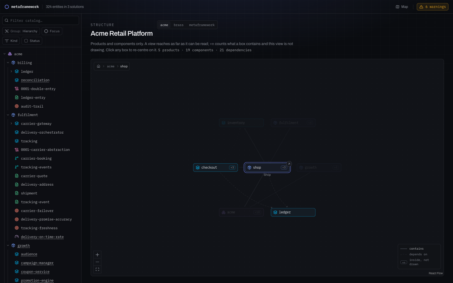Switch to the acme solution tab

(164, 25)
